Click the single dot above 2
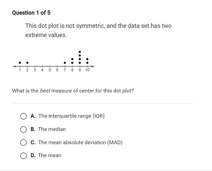The height and width of the screenshot is (171, 212). click(27, 63)
